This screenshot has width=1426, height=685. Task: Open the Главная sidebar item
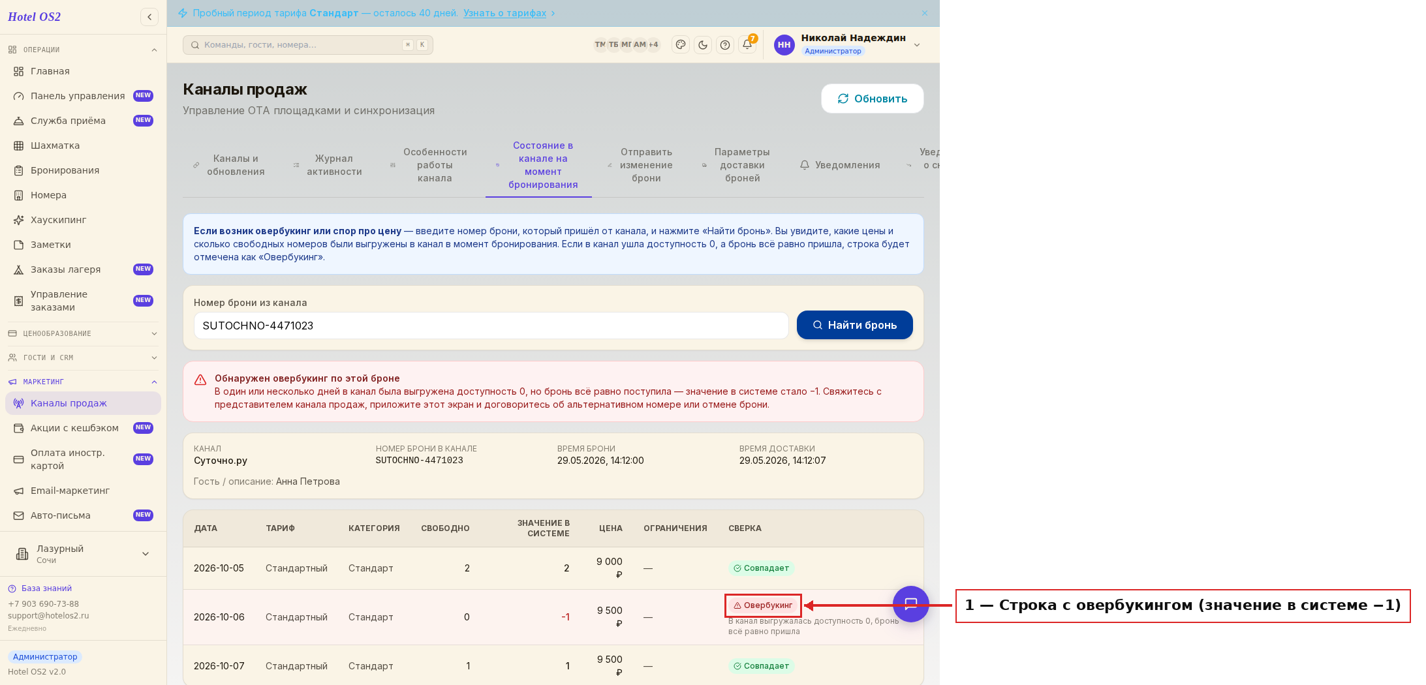83,71
